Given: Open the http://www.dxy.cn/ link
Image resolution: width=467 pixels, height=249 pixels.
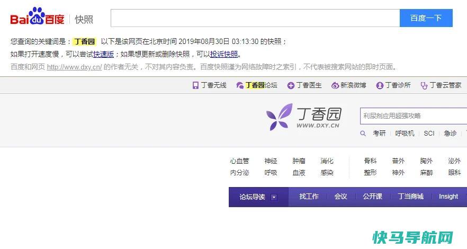Looking at the screenshot, I should click(x=75, y=67).
